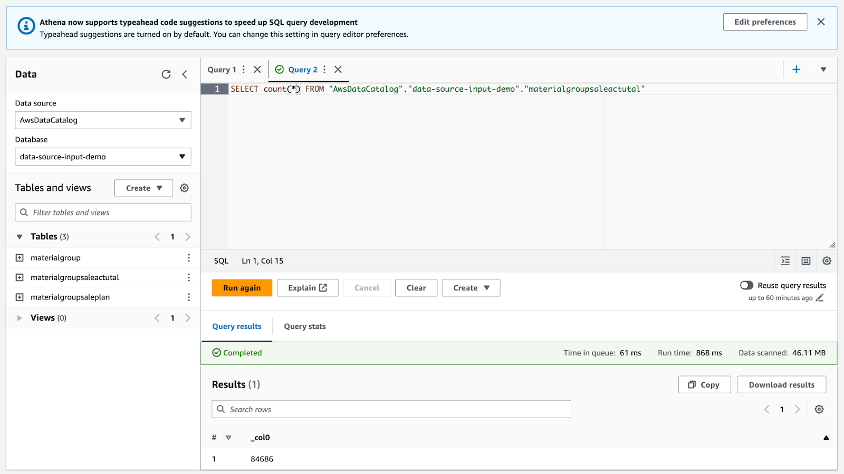844x474 pixels.
Task: Focus the Search rows field
Action: 391,409
